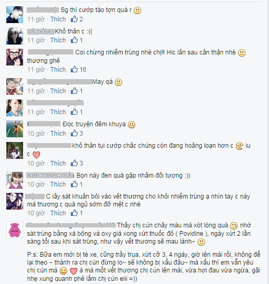Click the like count icon under 'Khổ thân c :(('

point(74,40)
